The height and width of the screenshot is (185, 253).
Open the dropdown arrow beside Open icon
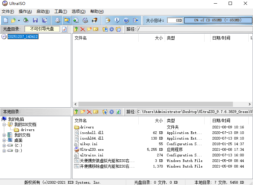(19, 20)
